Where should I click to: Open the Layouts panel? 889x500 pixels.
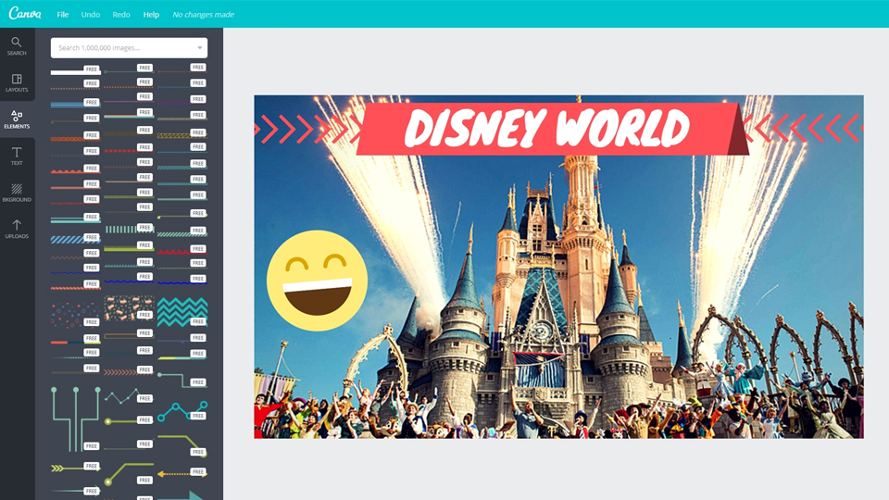tap(17, 82)
